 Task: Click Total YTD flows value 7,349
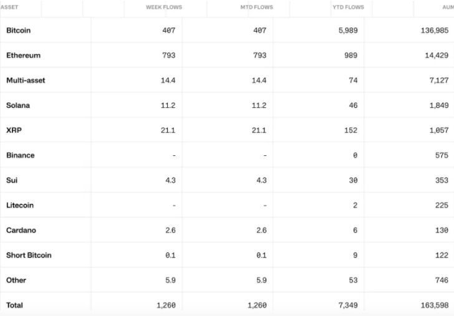click(x=348, y=305)
